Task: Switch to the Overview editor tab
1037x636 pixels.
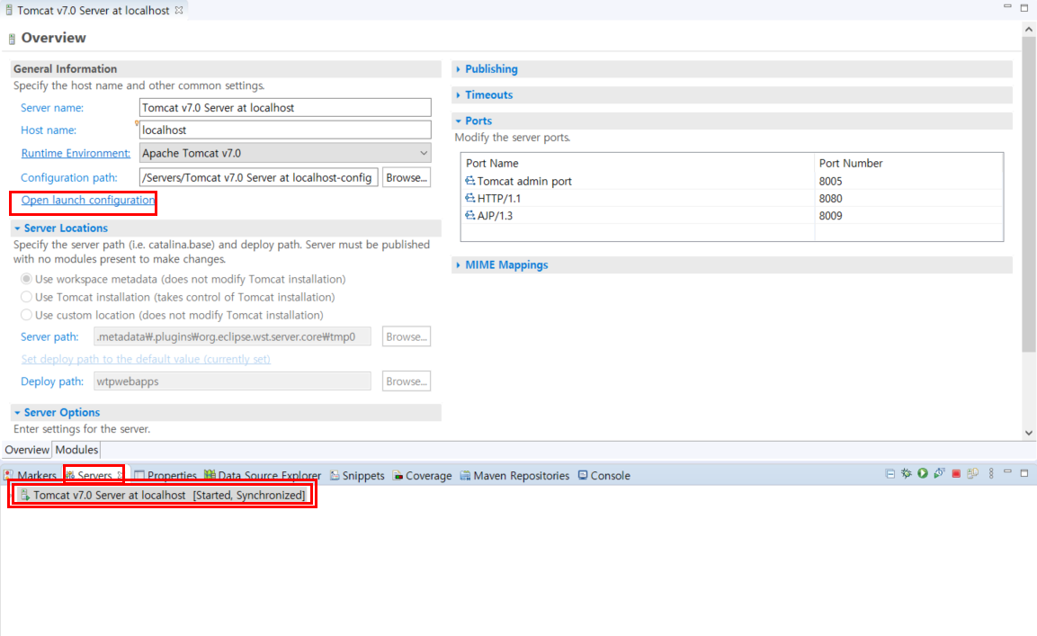Action: coord(26,450)
